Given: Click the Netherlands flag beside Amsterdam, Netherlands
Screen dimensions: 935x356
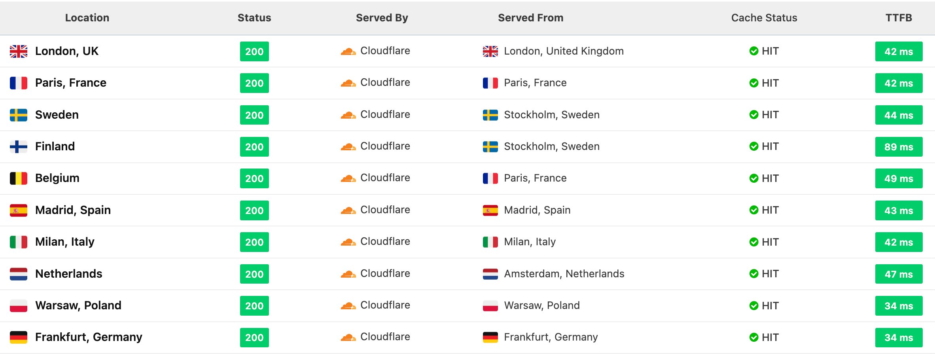Looking at the screenshot, I should tap(490, 274).
